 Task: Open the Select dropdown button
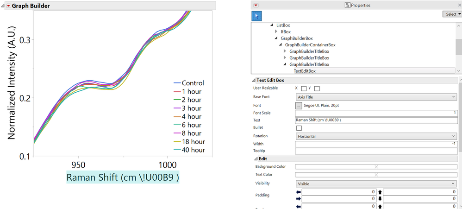tap(452, 14)
